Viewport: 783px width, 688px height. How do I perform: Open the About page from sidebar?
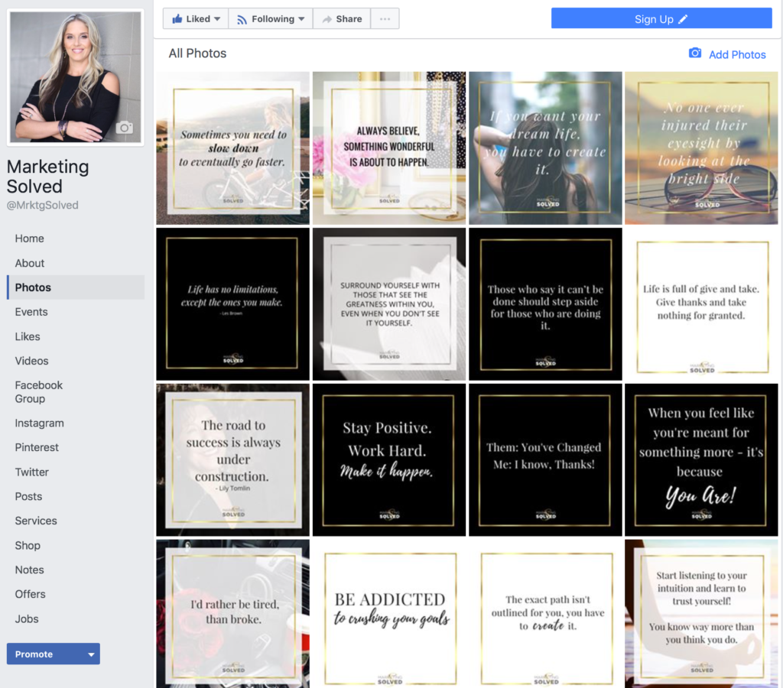click(x=30, y=263)
